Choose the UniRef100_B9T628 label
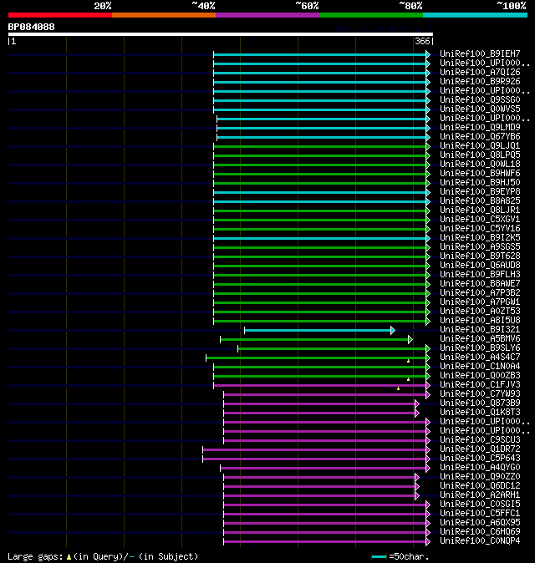This screenshot has height=563, width=535. point(480,256)
